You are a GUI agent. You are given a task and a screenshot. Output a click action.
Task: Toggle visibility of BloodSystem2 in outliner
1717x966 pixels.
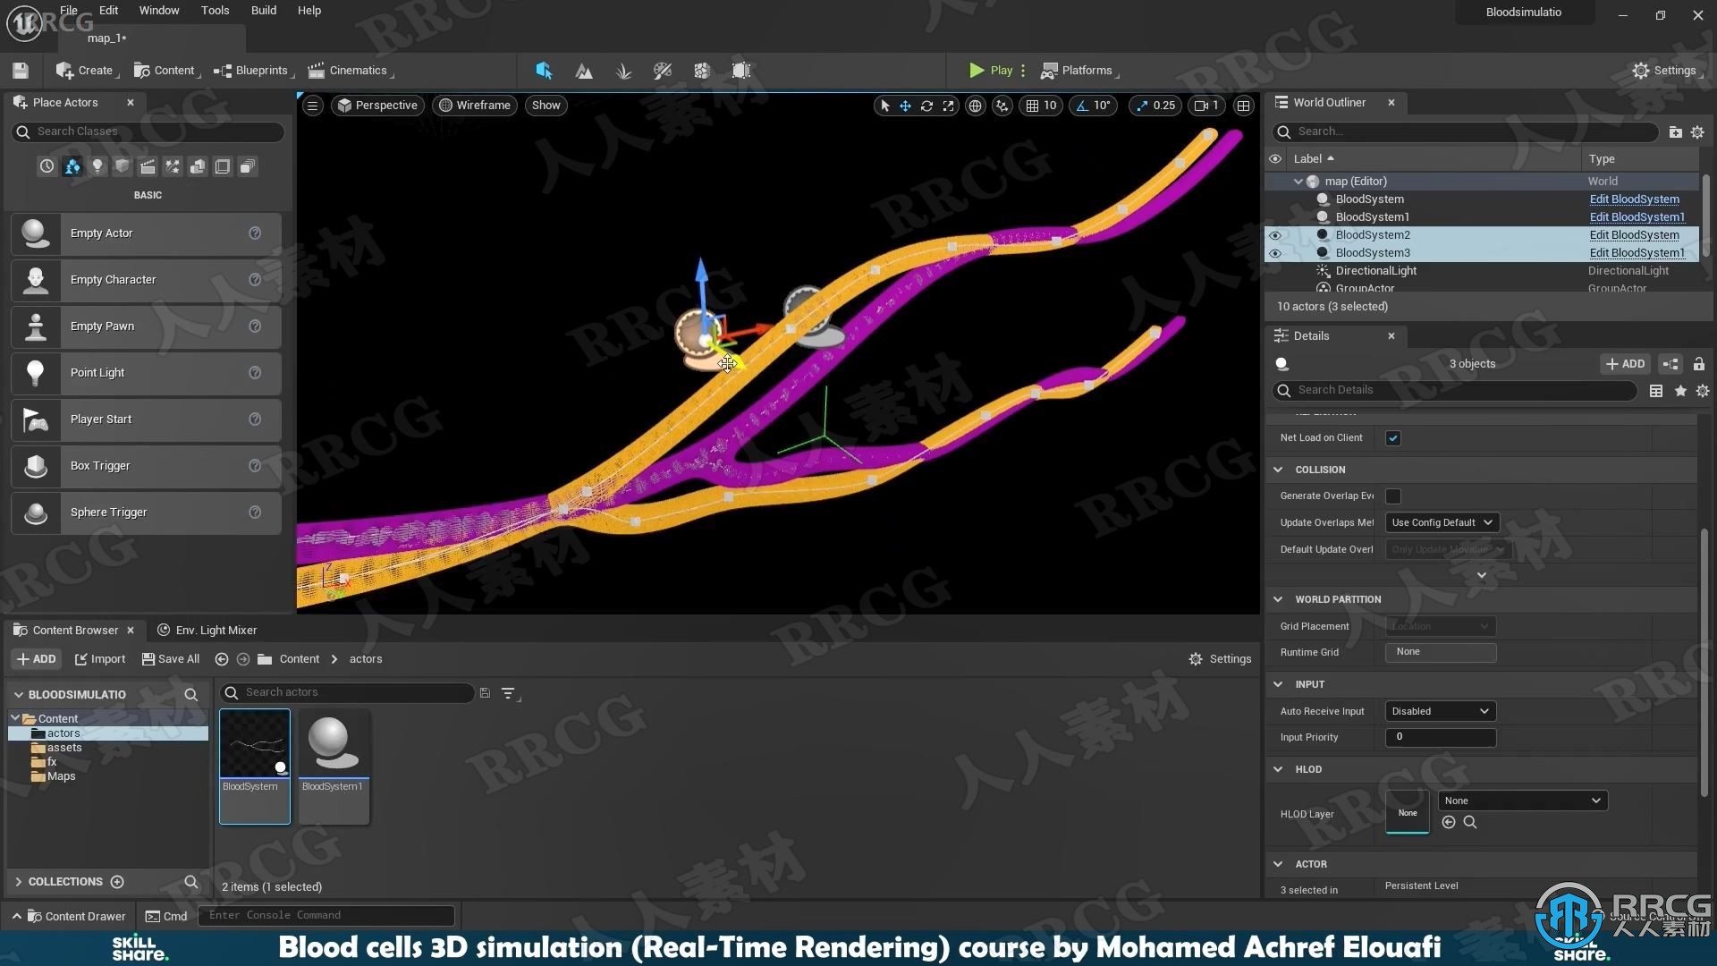point(1277,234)
